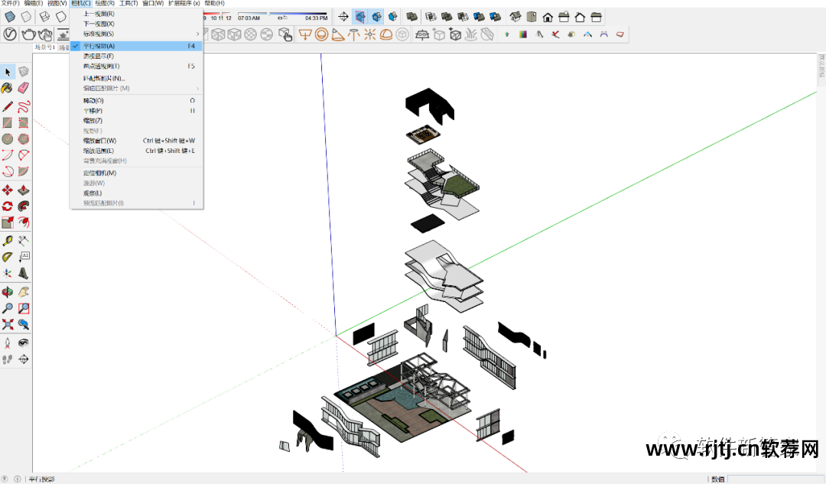826x484 pixels.
Task: Select the Zoom Window tool
Action: pyautogui.click(x=23, y=308)
